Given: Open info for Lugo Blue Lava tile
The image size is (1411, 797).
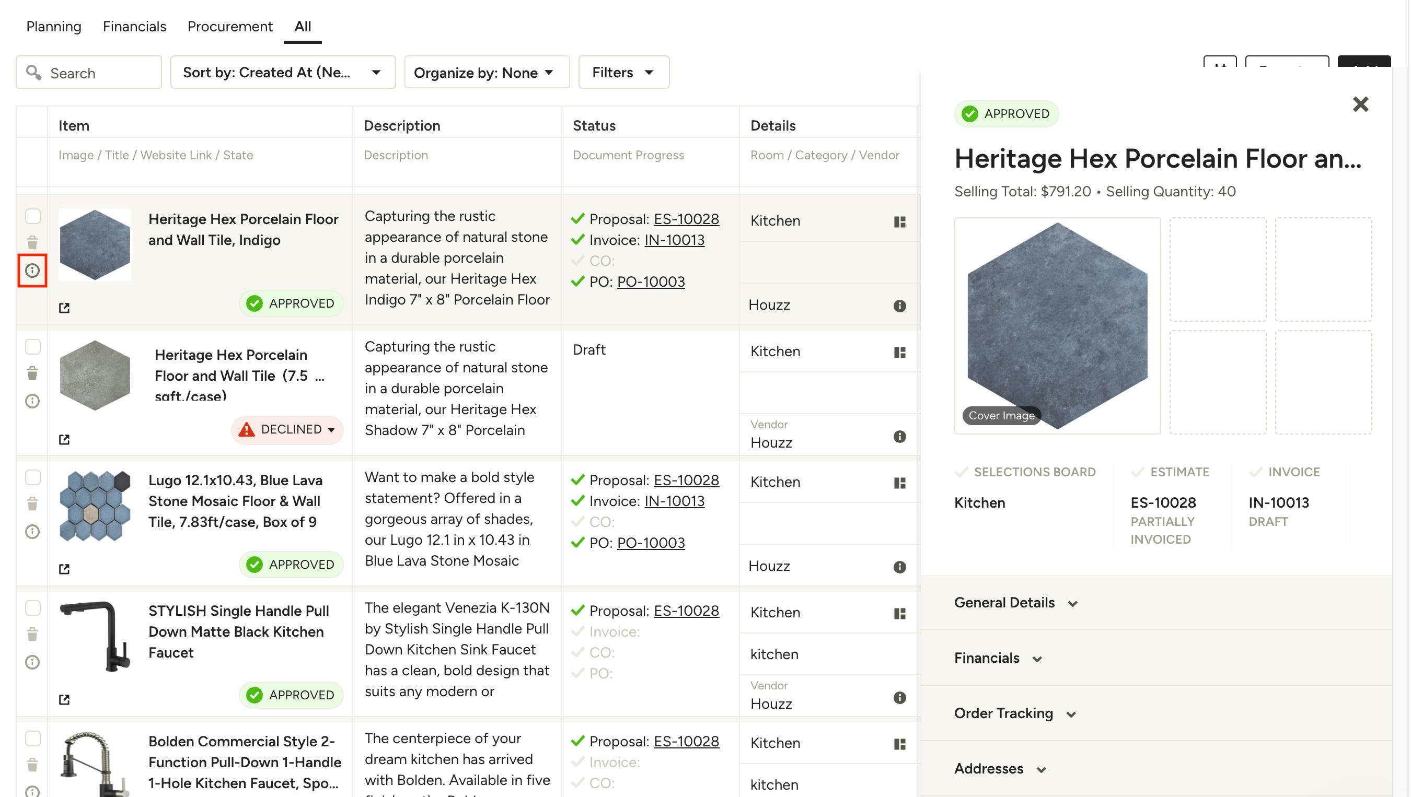Looking at the screenshot, I should [x=32, y=532].
